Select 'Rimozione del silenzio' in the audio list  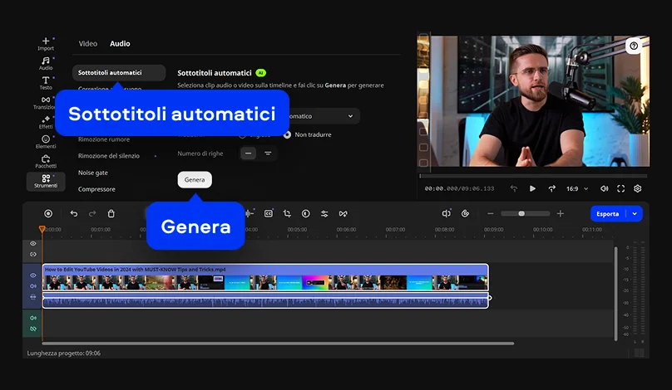coord(109,155)
